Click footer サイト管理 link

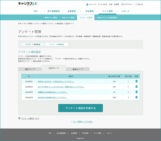pos(97,133)
